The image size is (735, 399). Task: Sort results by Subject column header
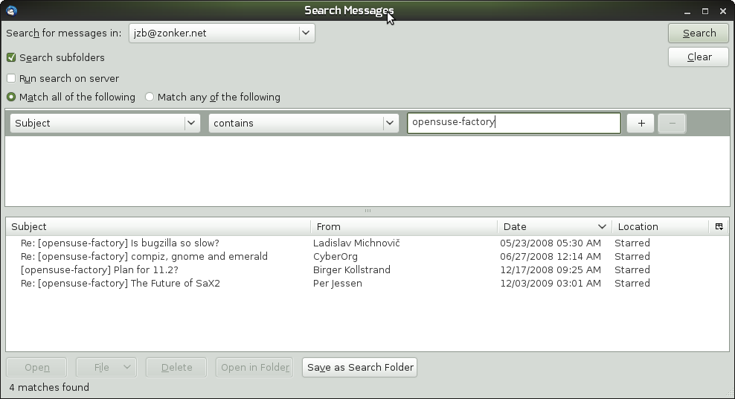coord(156,226)
